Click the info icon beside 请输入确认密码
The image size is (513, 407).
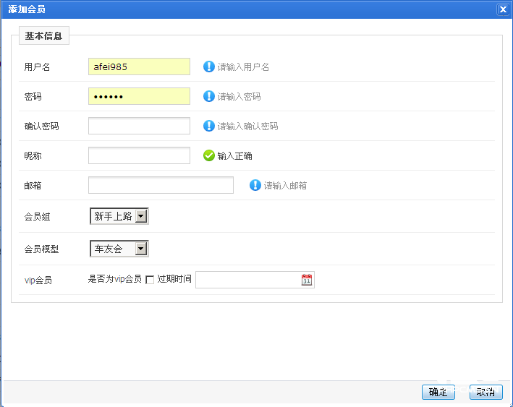click(x=209, y=126)
